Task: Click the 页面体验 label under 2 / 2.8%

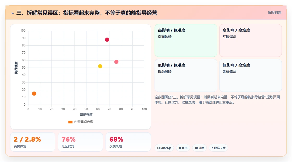Action: (x=20, y=146)
